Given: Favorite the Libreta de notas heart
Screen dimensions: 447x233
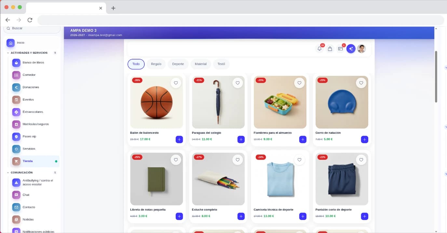Looking at the screenshot, I should pos(176,160).
